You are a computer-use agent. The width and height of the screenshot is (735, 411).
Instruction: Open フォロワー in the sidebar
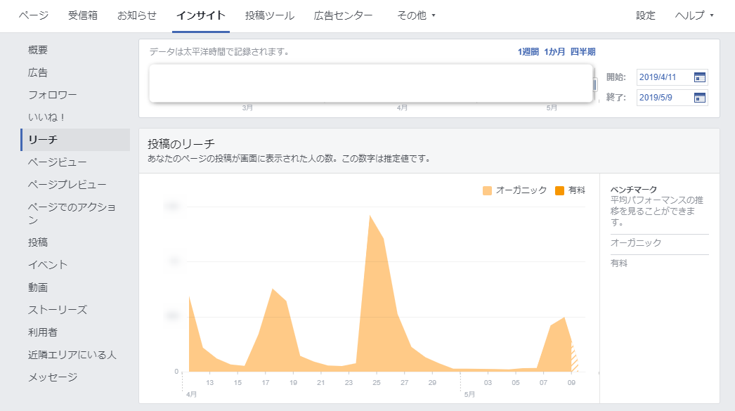[x=53, y=95]
